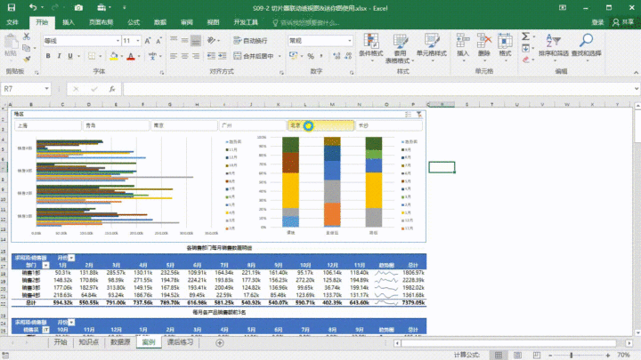This screenshot has width=641, height=360.
Task: Toggle Bold formatting in the ribbon
Action: (x=48, y=56)
